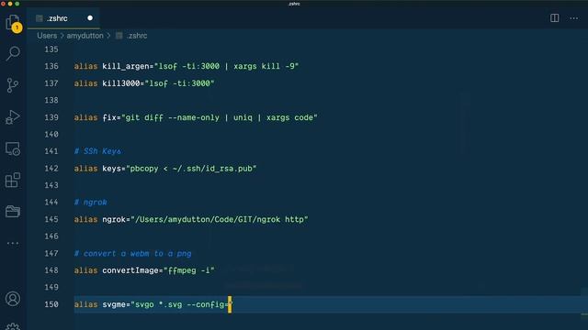Click line number 136 in gutter
Image resolution: width=588 pixels, height=330 pixels.
coord(51,66)
